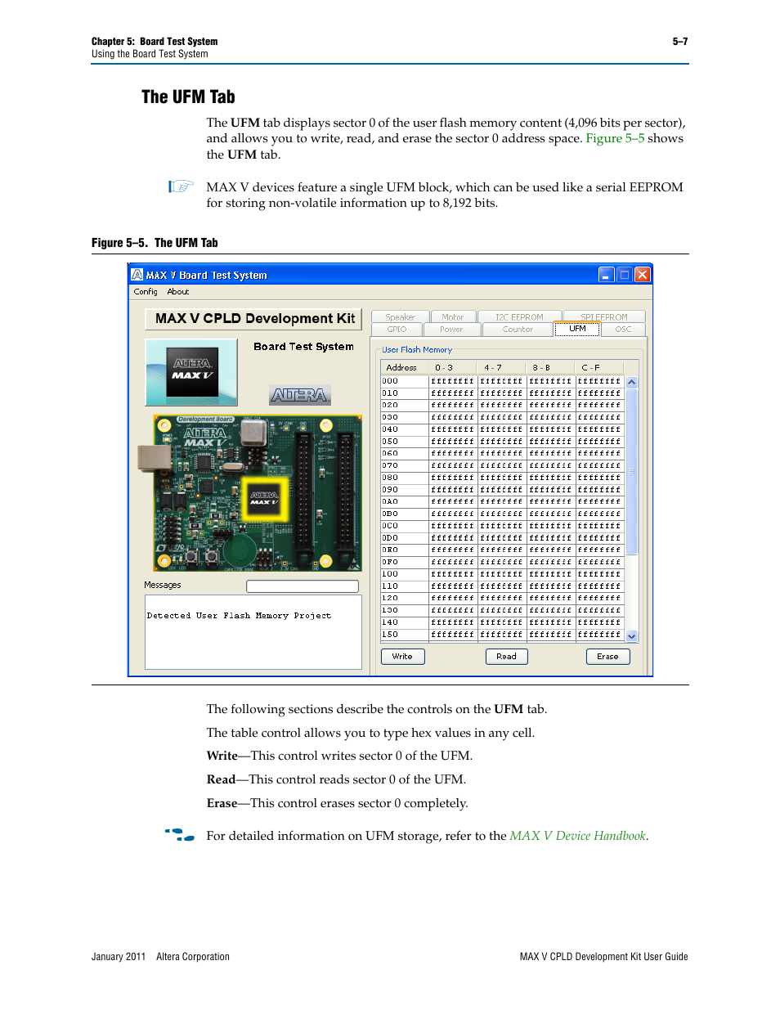
Task: Click the highlighted MAX V chip on board
Action: [264, 500]
